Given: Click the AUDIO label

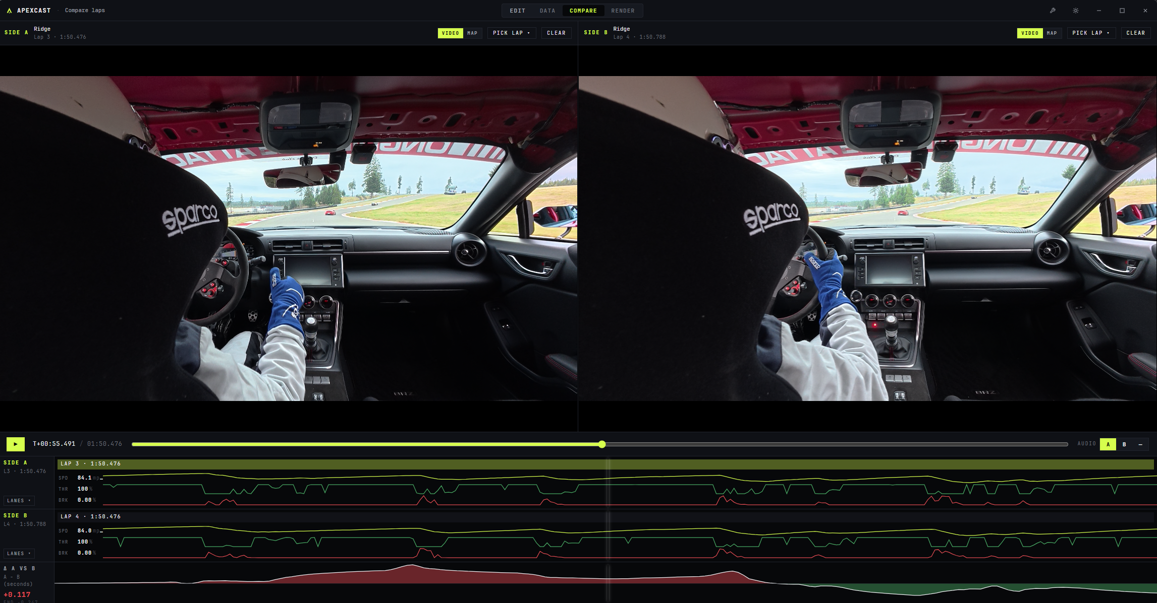Looking at the screenshot, I should click(x=1086, y=444).
